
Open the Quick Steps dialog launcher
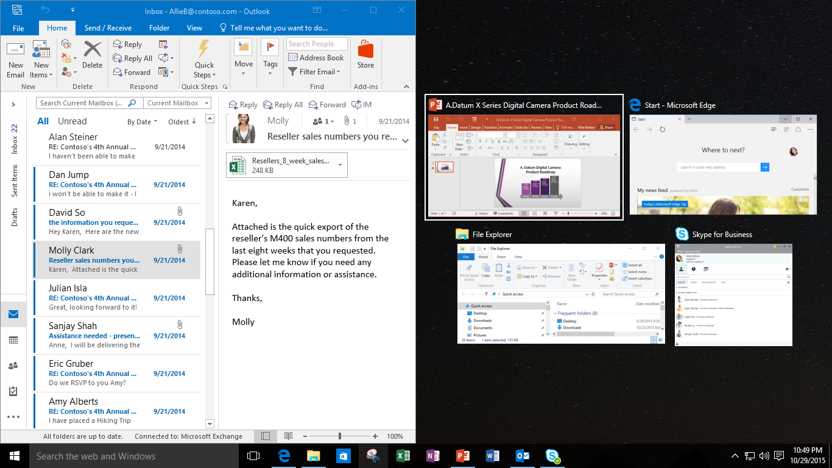pos(225,87)
